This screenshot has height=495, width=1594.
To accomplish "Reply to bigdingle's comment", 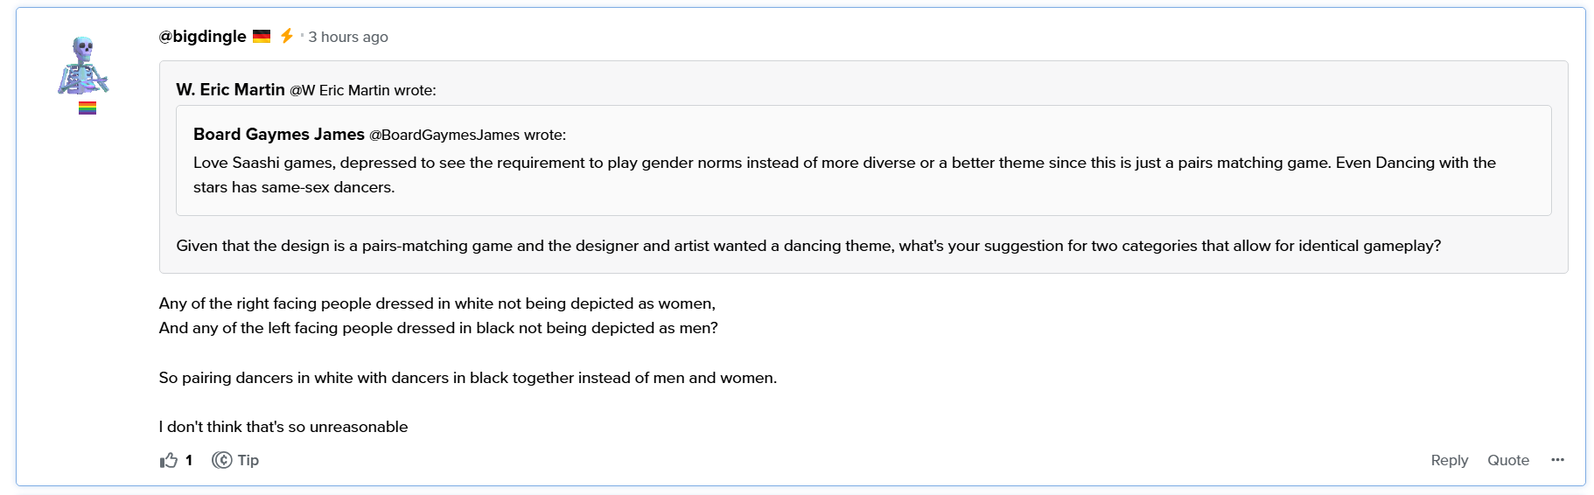I will point(1450,460).
